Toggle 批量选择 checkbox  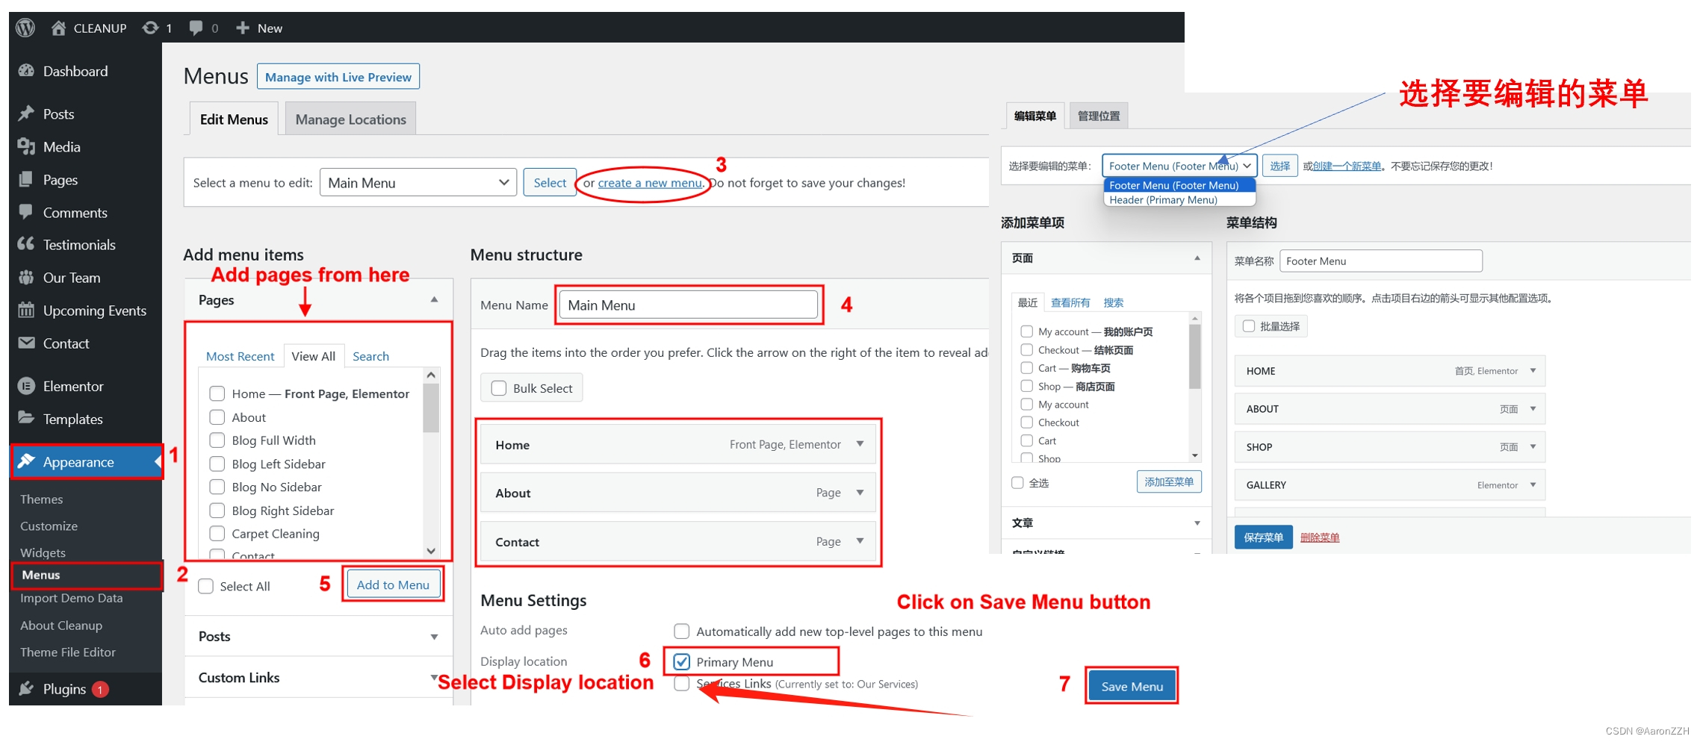(1248, 326)
